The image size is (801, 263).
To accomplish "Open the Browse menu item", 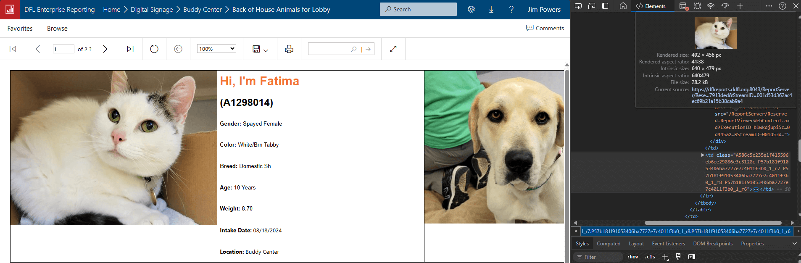I will tap(57, 29).
